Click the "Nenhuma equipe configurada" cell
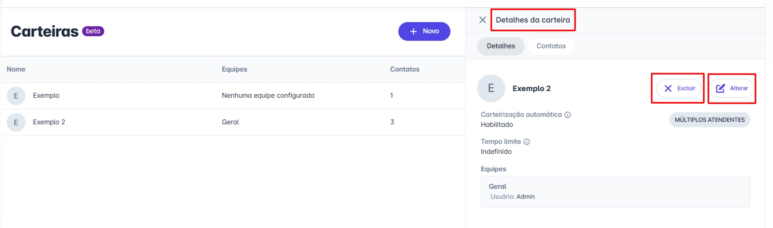773x228 pixels. point(268,96)
